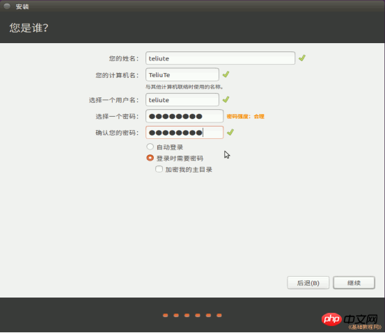
Task: Click the 选择一个密码 label
Action: (117, 116)
